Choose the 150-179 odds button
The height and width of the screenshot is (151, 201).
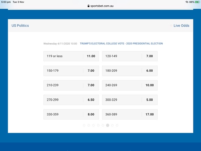coord(71,71)
